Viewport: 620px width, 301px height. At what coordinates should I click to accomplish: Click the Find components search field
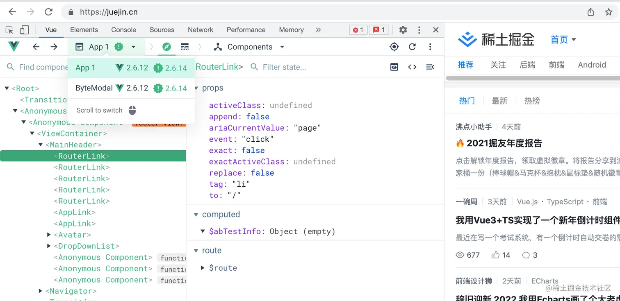pyautogui.click(x=37, y=67)
